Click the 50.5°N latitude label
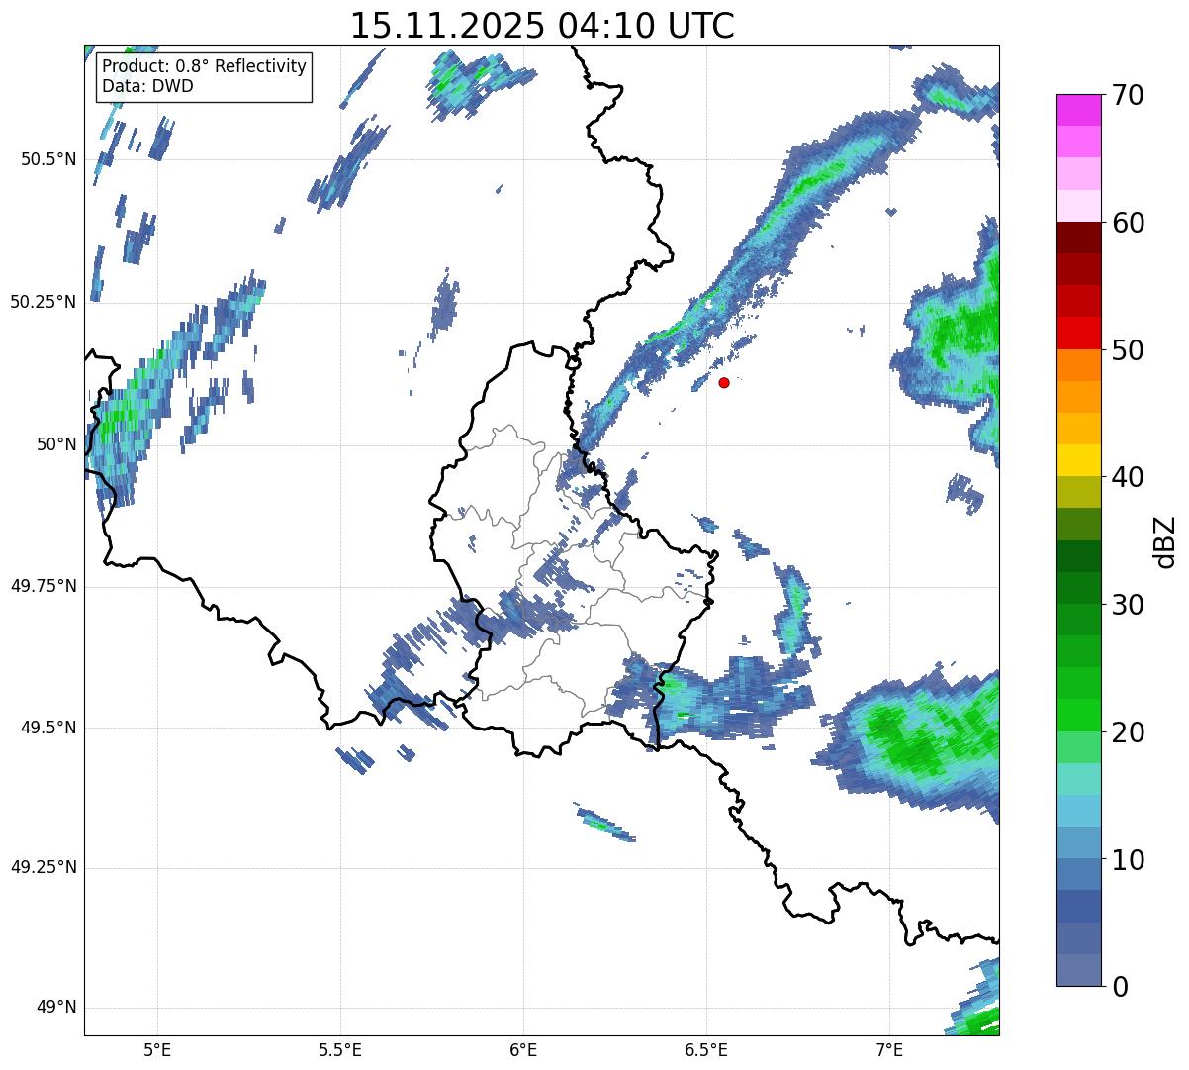Image resolution: width=1189 pixels, height=1070 pixels. pyautogui.click(x=45, y=159)
